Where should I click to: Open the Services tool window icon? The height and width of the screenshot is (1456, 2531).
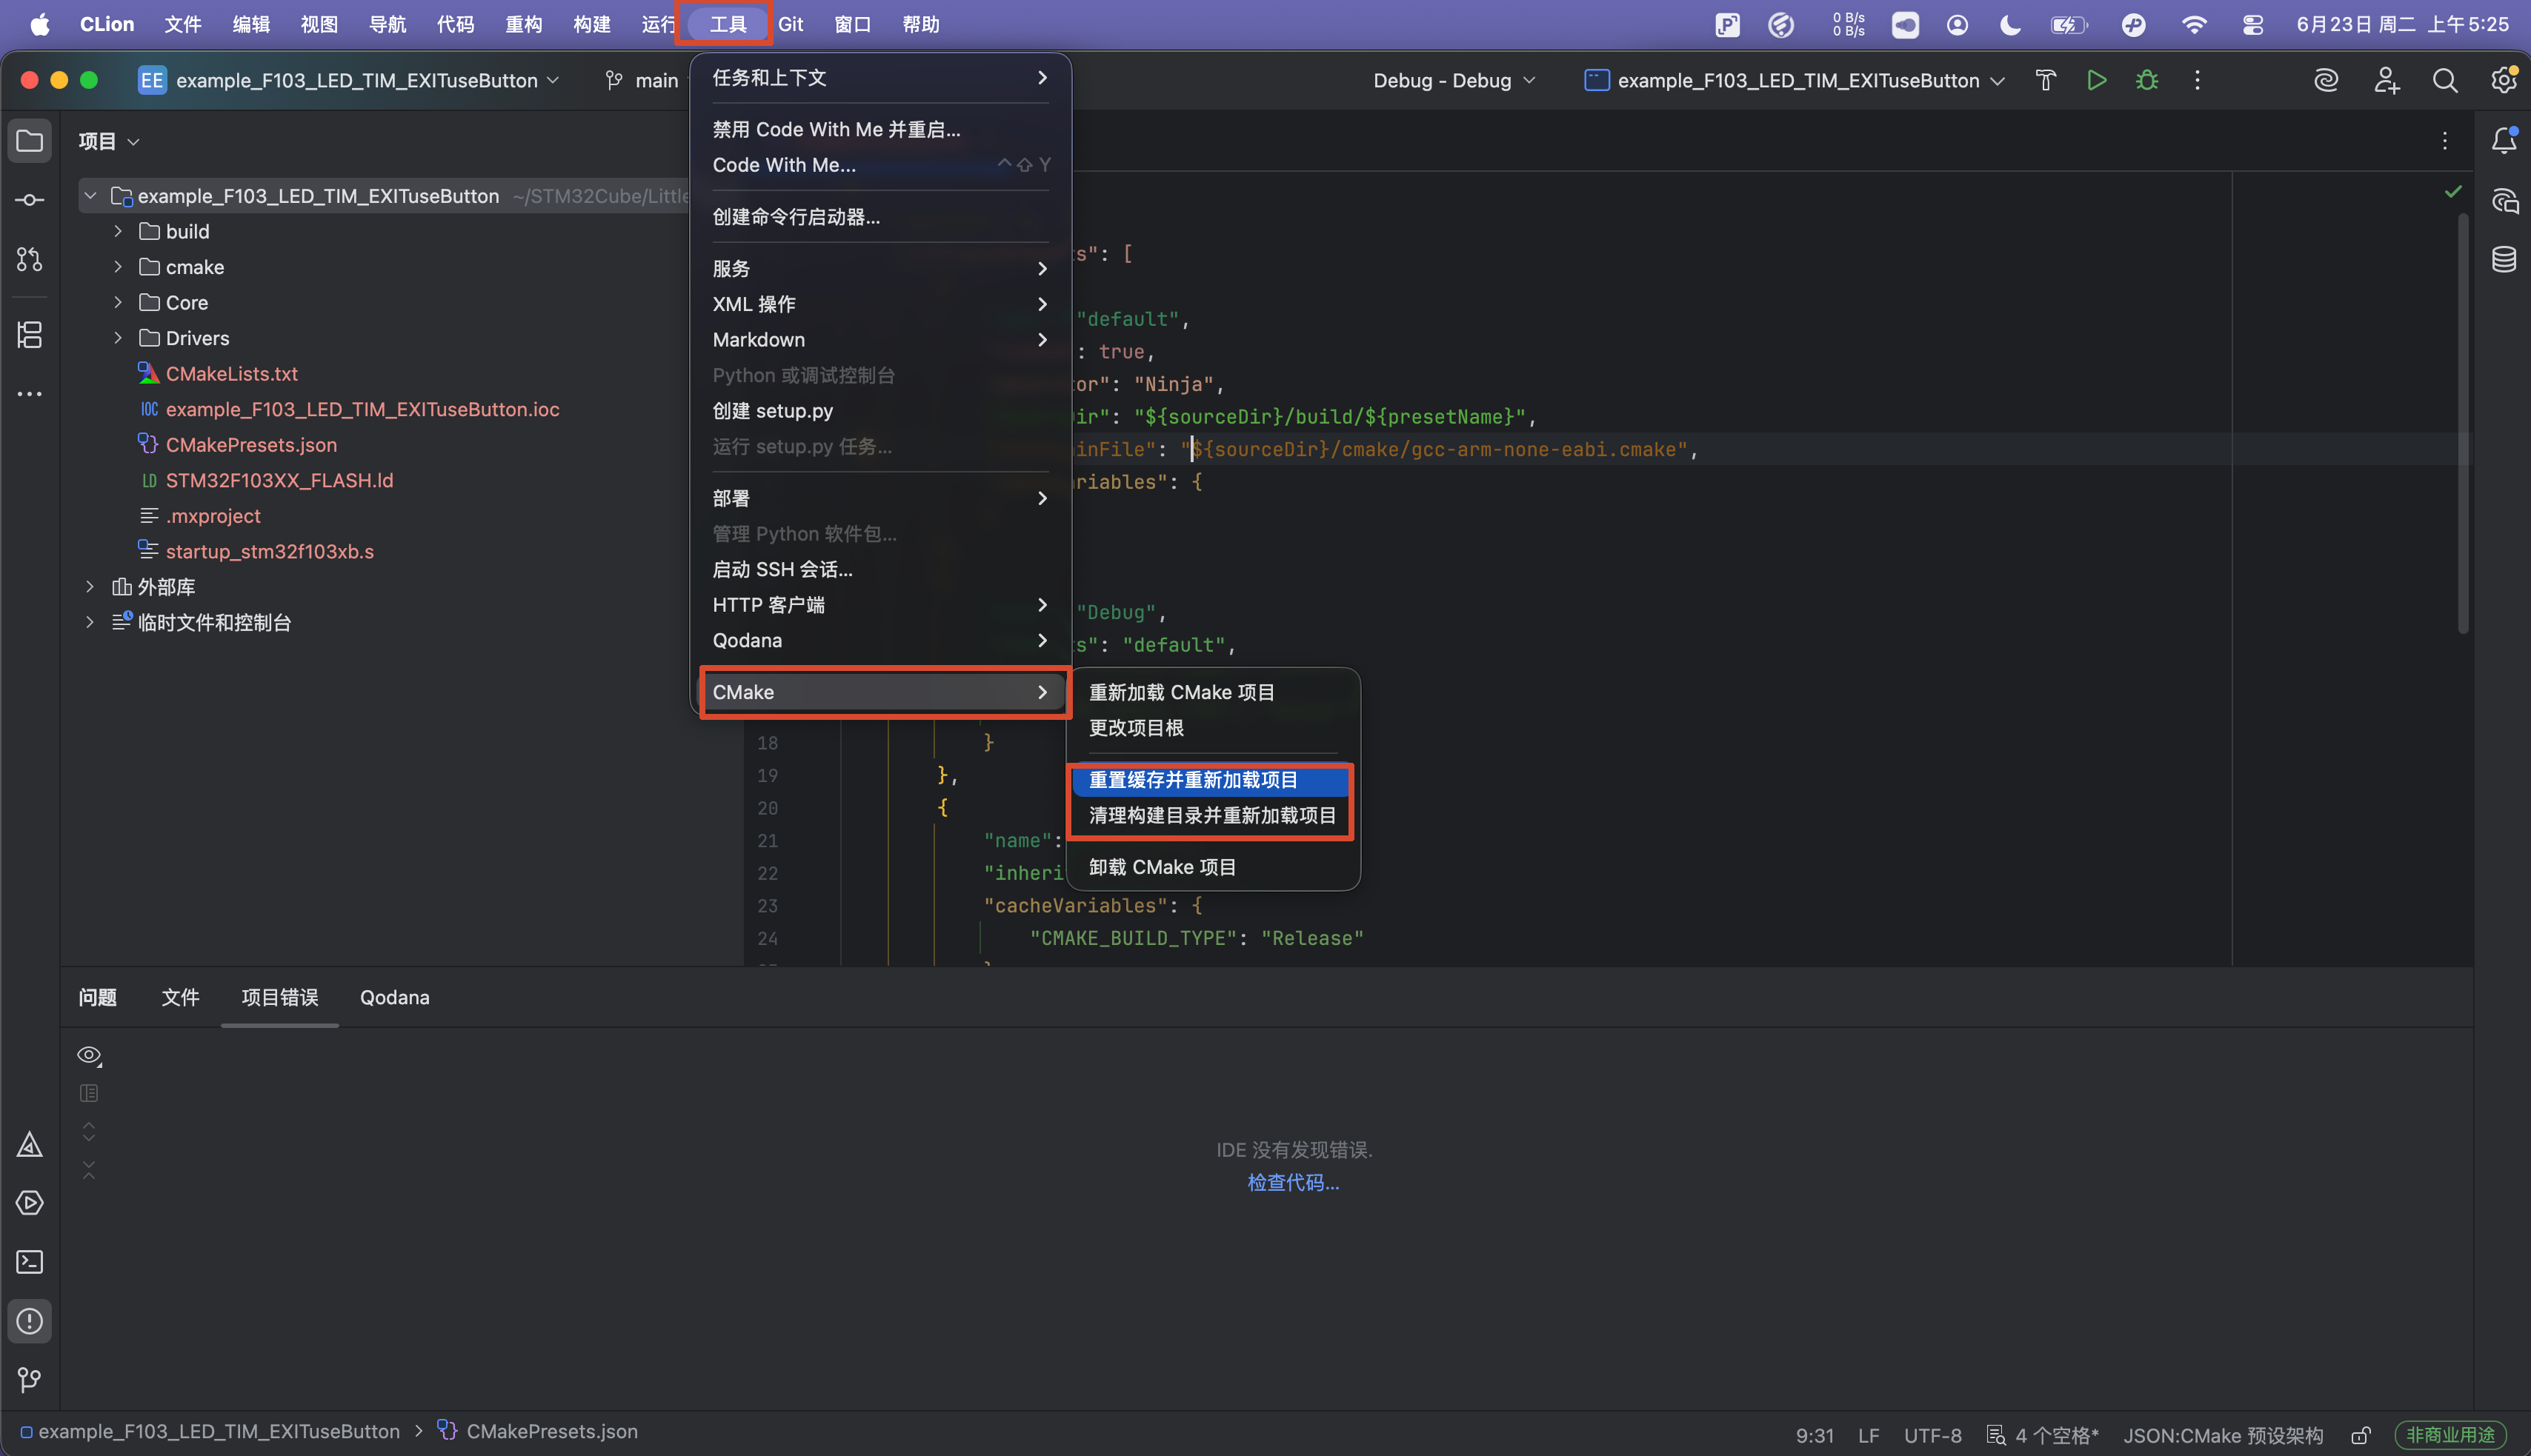tap(30, 1203)
